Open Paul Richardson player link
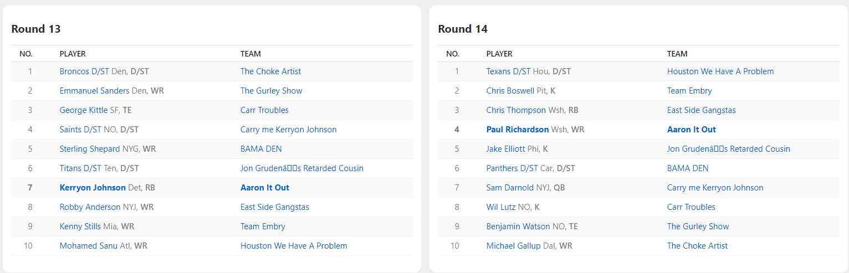Viewport: 849px width, 273px height. (x=518, y=130)
